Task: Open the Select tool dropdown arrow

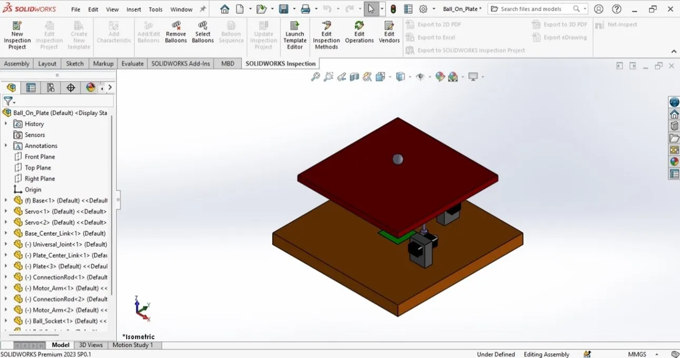Action: (x=382, y=9)
